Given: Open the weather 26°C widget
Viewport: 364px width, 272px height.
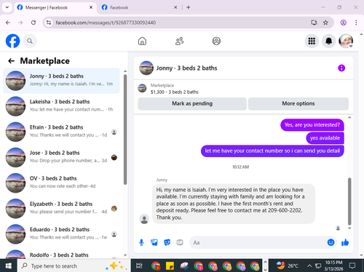Looking at the screenshot, I should click(x=288, y=266).
